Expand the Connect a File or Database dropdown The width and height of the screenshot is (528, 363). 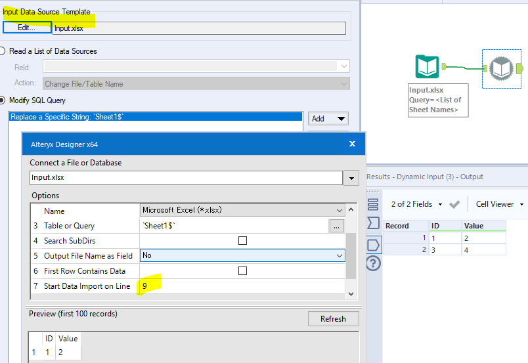(x=351, y=178)
